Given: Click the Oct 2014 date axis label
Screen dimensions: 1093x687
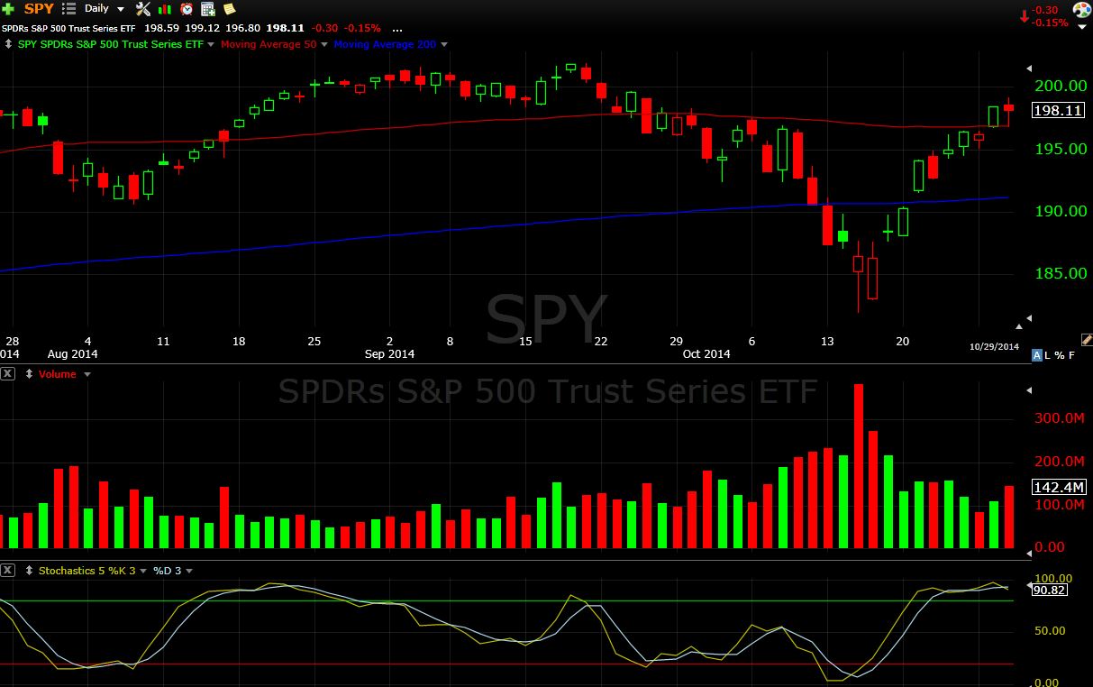Looking at the screenshot, I should (706, 354).
